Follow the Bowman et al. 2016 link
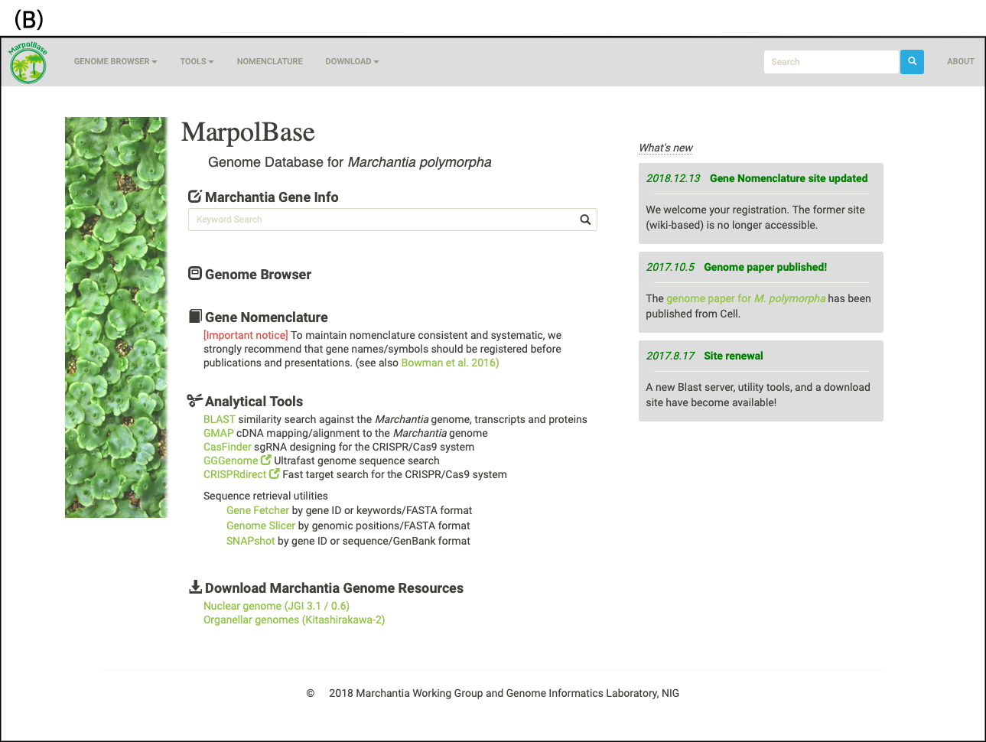This screenshot has width=986, height=742. tap(450, 363)
